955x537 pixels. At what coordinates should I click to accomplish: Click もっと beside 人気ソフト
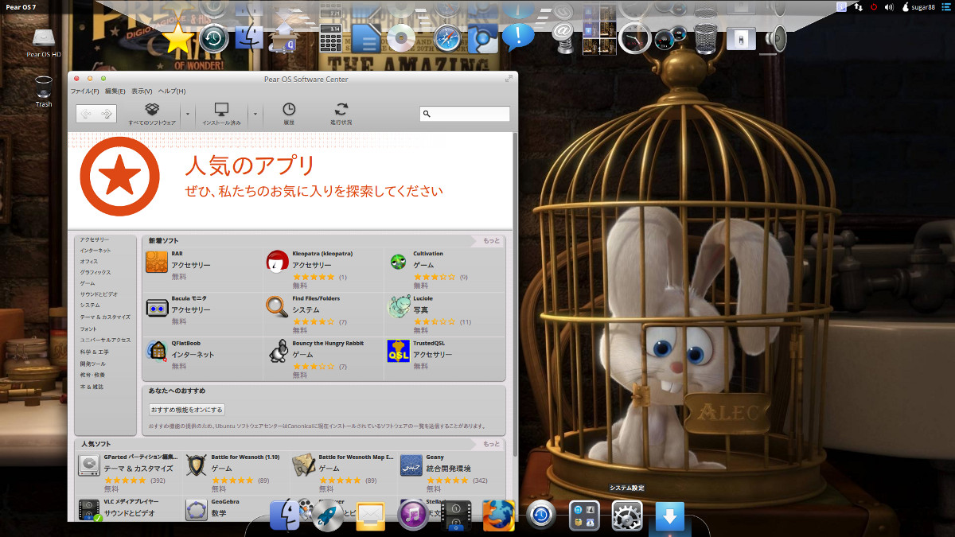pyautogui.click(x=491, y=444)
